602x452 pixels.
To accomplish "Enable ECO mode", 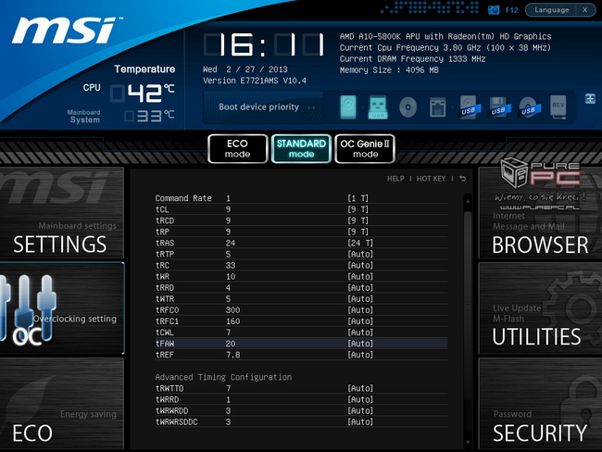I will click(238, 148).
